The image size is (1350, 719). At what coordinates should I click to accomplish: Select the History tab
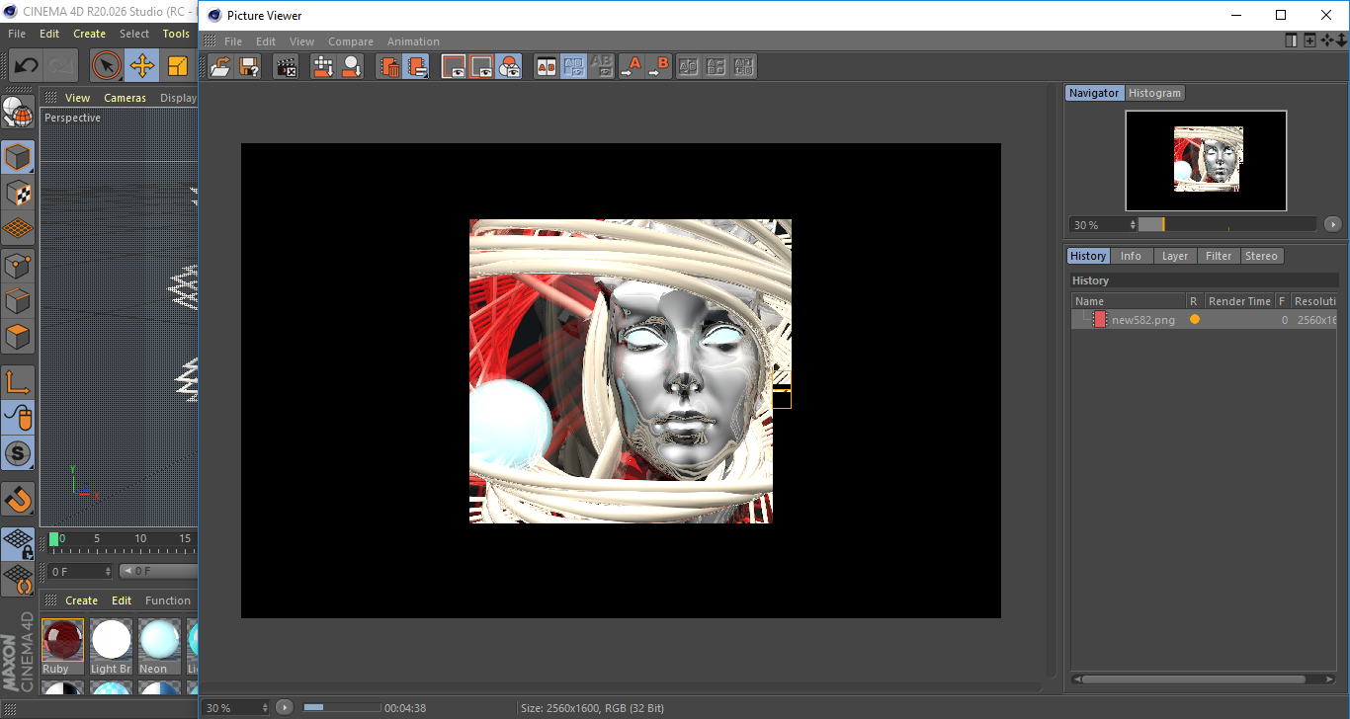1088,256
